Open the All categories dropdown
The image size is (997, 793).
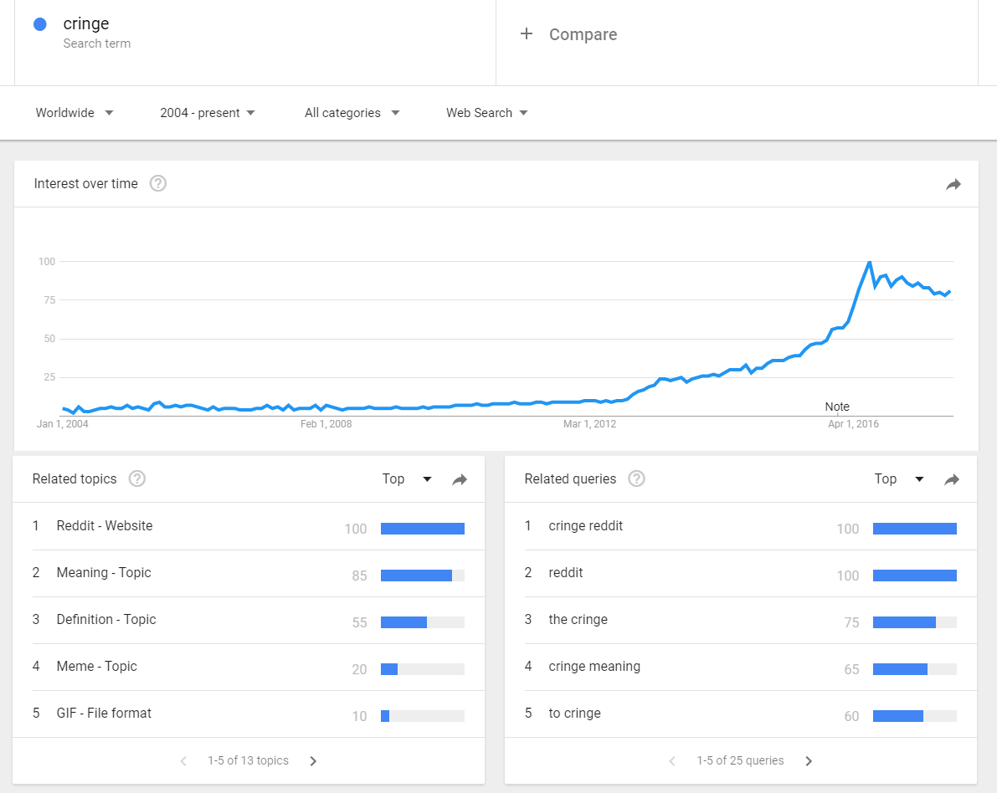(352, 113)
